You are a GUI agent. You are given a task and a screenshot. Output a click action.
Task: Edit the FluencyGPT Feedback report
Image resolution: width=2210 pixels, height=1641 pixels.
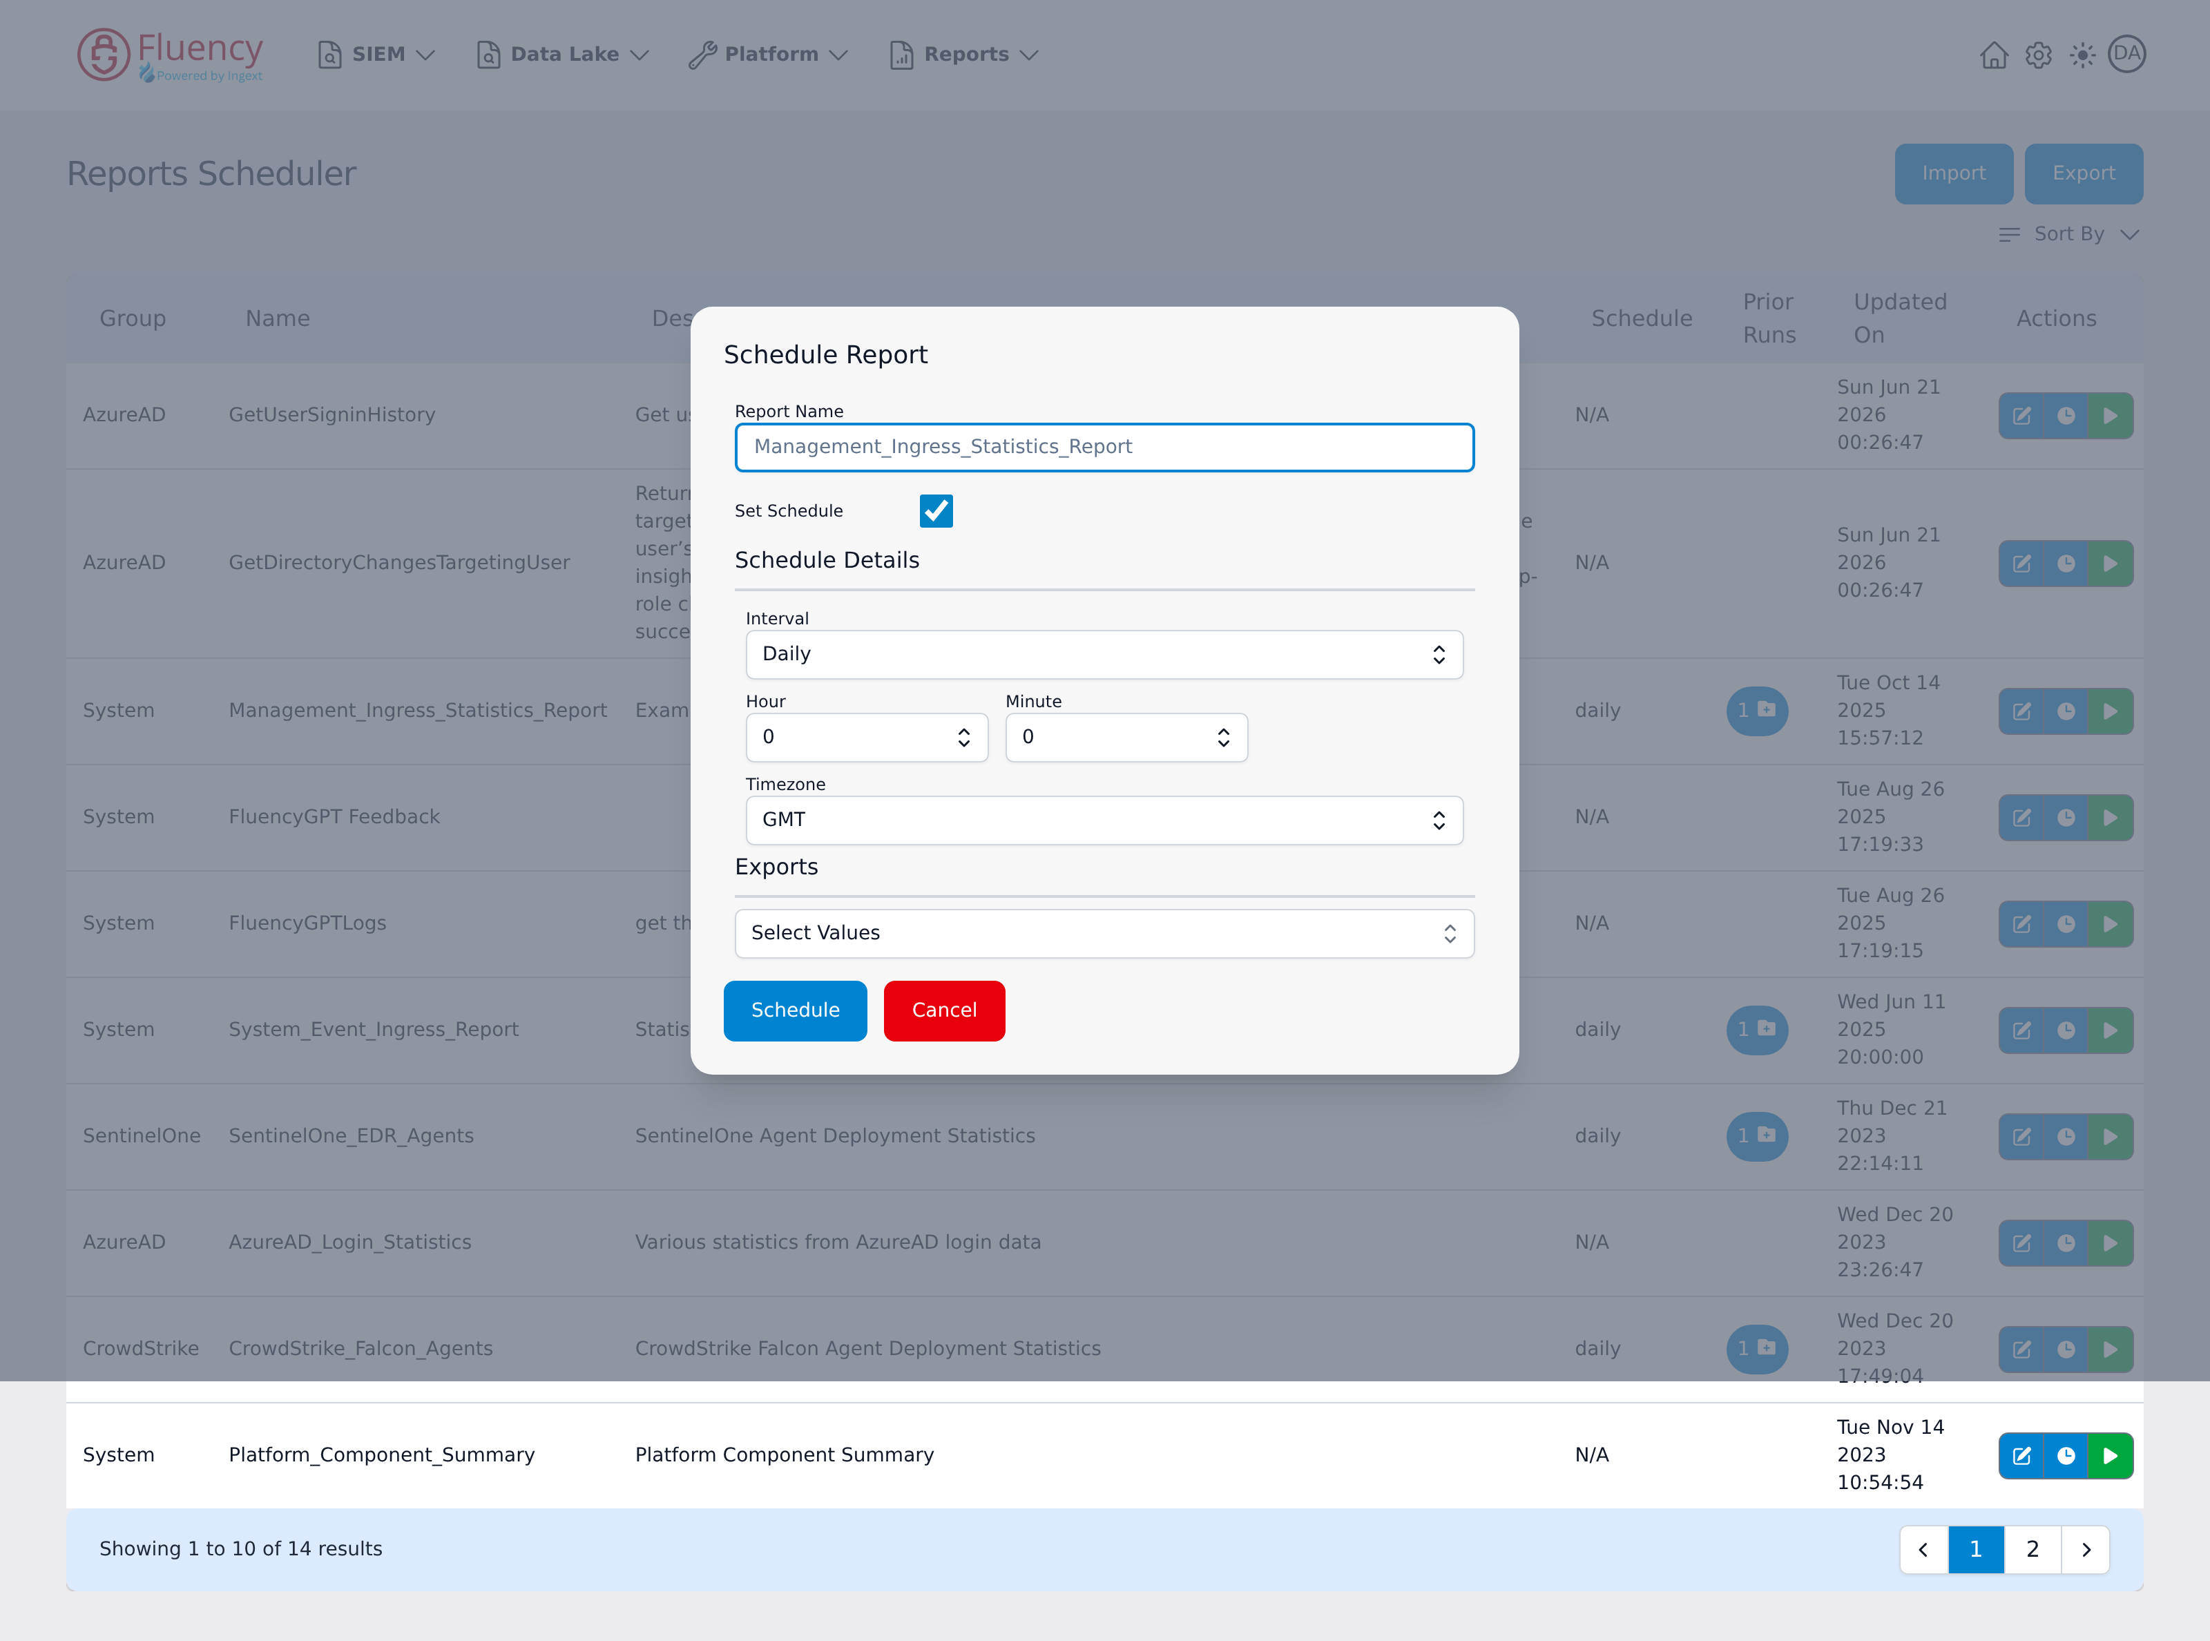[x=2021, y=818]
